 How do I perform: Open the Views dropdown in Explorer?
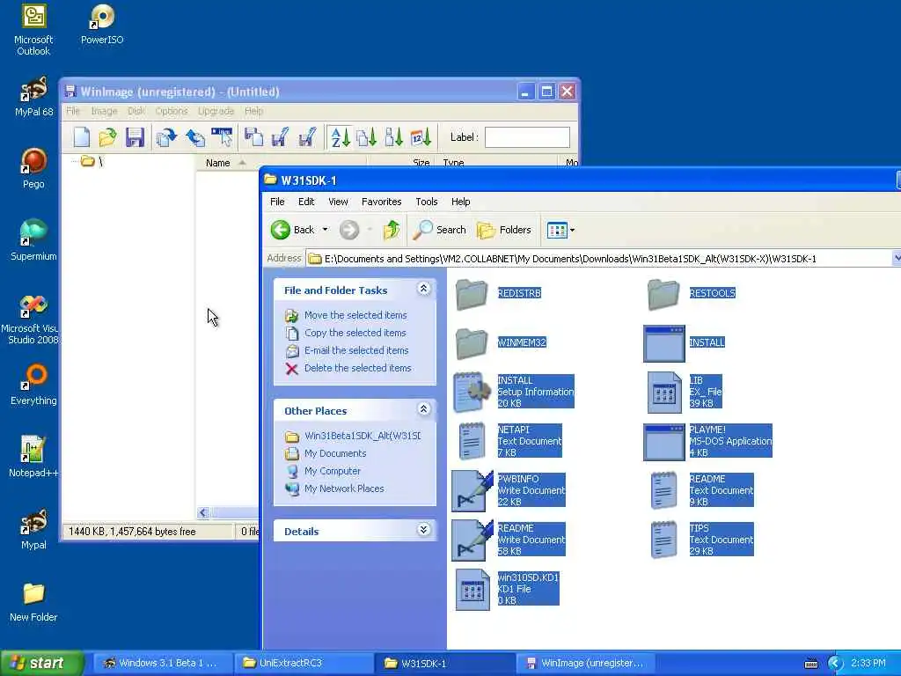[560, 231]
